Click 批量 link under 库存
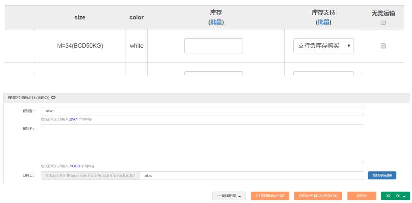 pyautogui.click(x=216, y=22)
